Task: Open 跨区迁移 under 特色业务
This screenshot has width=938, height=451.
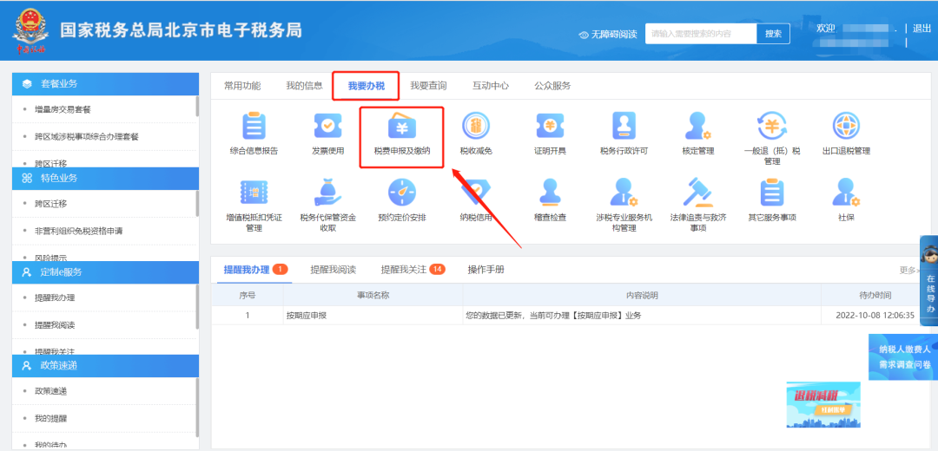Action: pos(51,203)
